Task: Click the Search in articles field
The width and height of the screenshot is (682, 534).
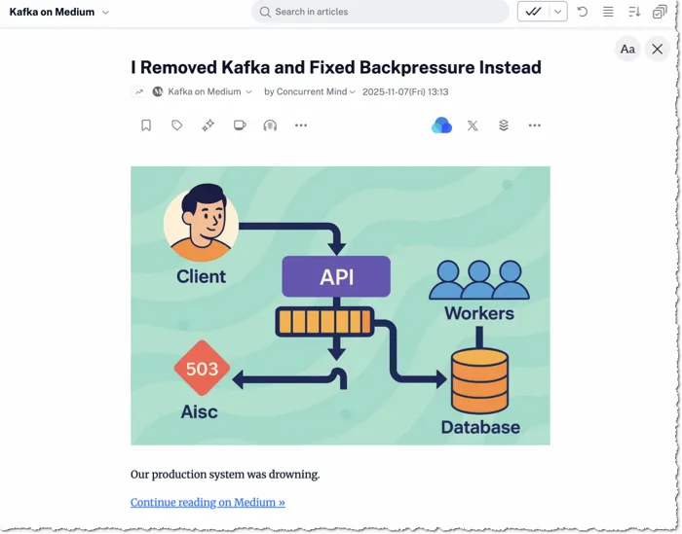Action: click(x=380, y=12)
